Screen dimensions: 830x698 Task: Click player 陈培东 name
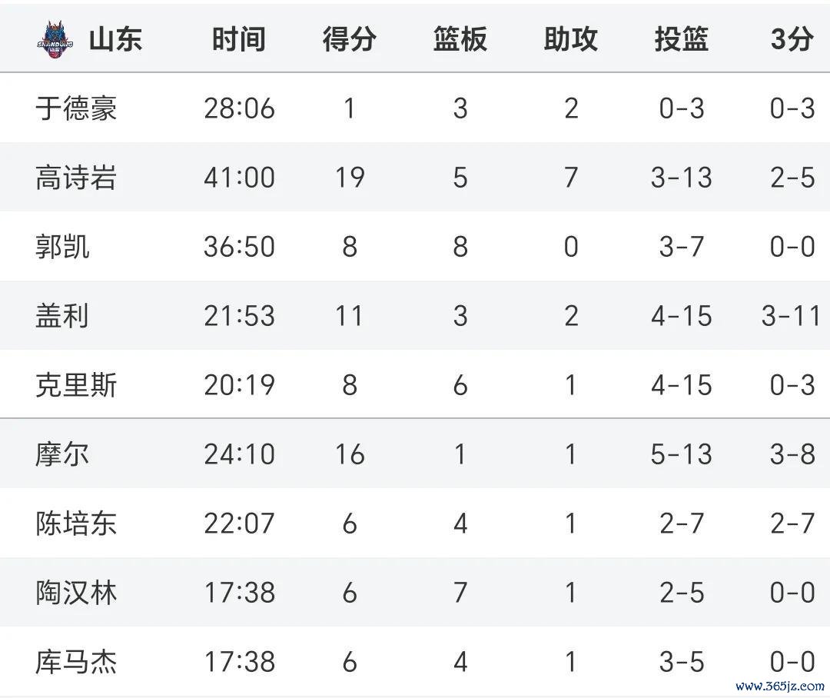click(75, 523)
